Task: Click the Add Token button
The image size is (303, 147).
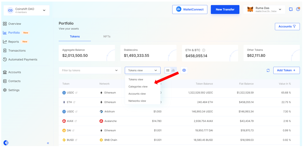Action: (286, 70)
